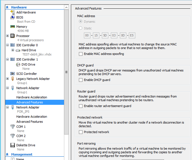Image resolution: width=192 pixels, height=160 pixels.
Task: Open Hardware Acceleration under FOR_IPS adapter
Action: point(32,117)
